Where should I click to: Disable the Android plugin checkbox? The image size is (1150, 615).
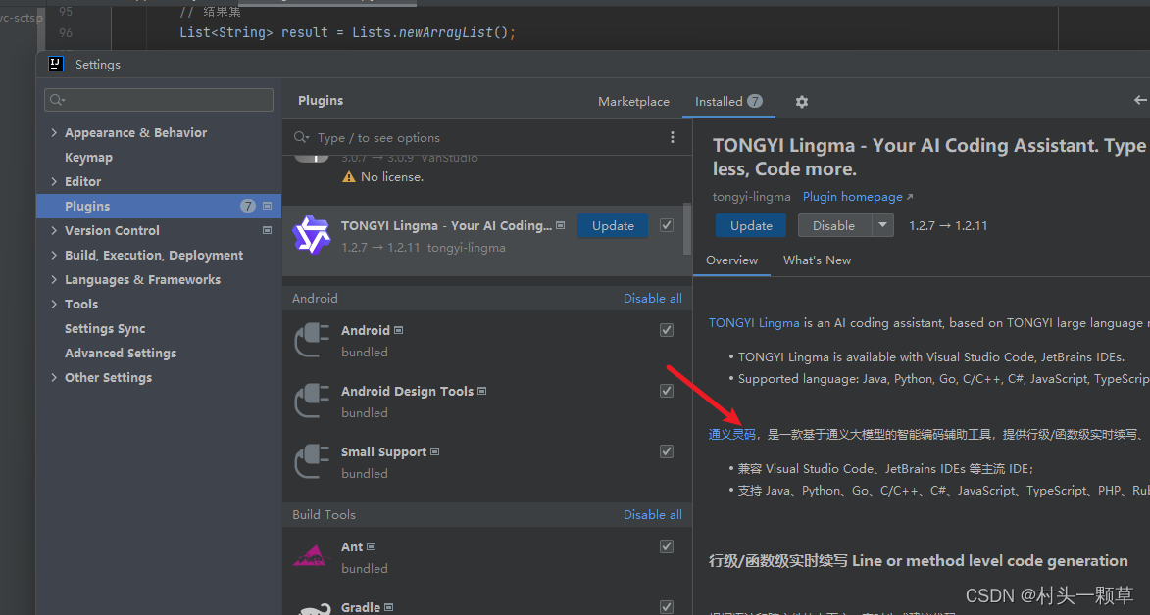667,330
